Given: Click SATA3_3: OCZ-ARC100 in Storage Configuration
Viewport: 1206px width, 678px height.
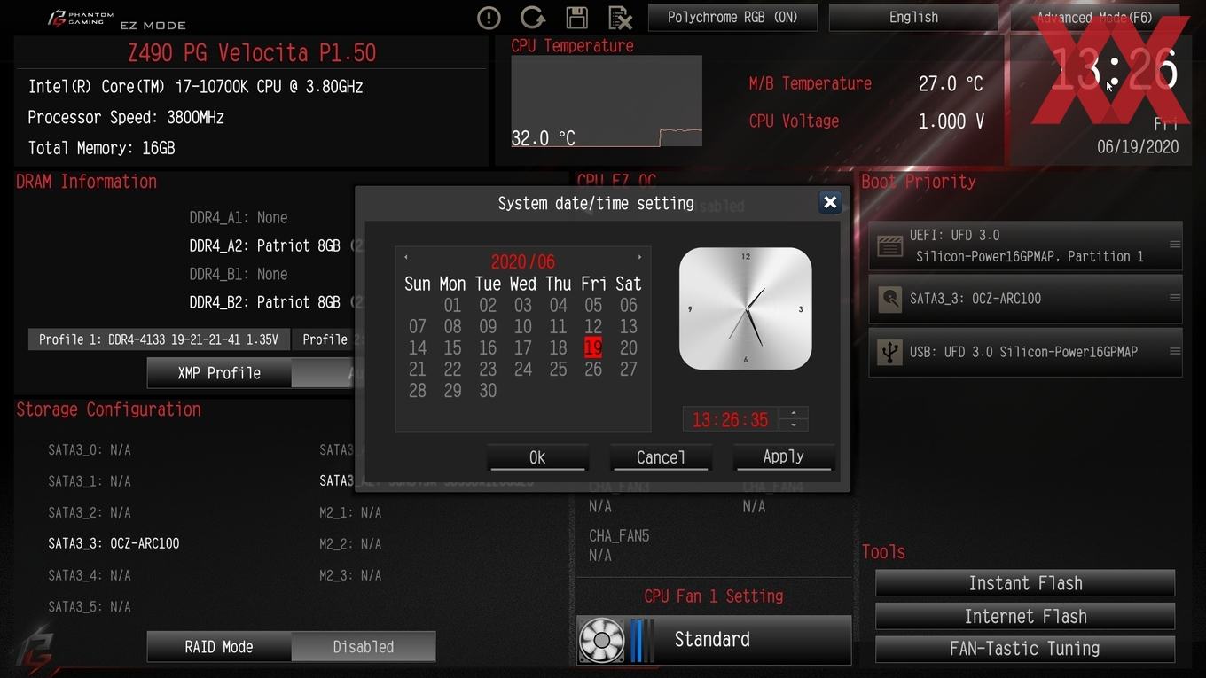Looking at the screenshot, I should pyautogui.click(x=114, y=543).
